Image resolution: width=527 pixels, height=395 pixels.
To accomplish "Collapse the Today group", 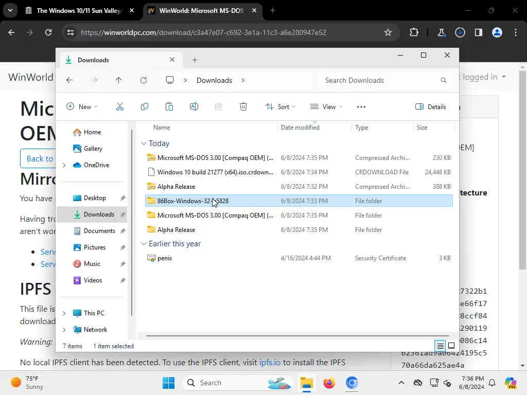I will pos(144,143).
